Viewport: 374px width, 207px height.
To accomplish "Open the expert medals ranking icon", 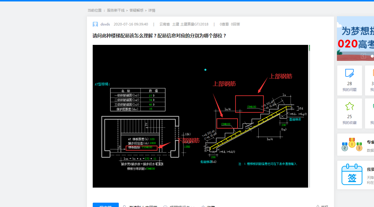I will [352, 144].
